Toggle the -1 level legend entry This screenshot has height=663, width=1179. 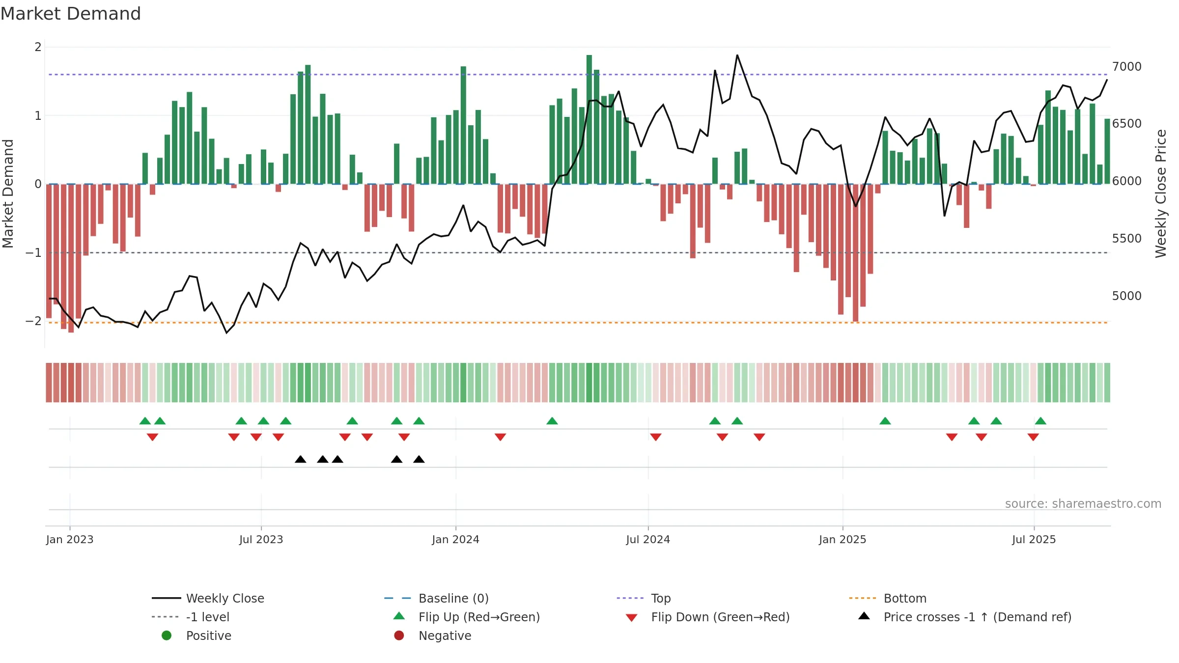191,617
